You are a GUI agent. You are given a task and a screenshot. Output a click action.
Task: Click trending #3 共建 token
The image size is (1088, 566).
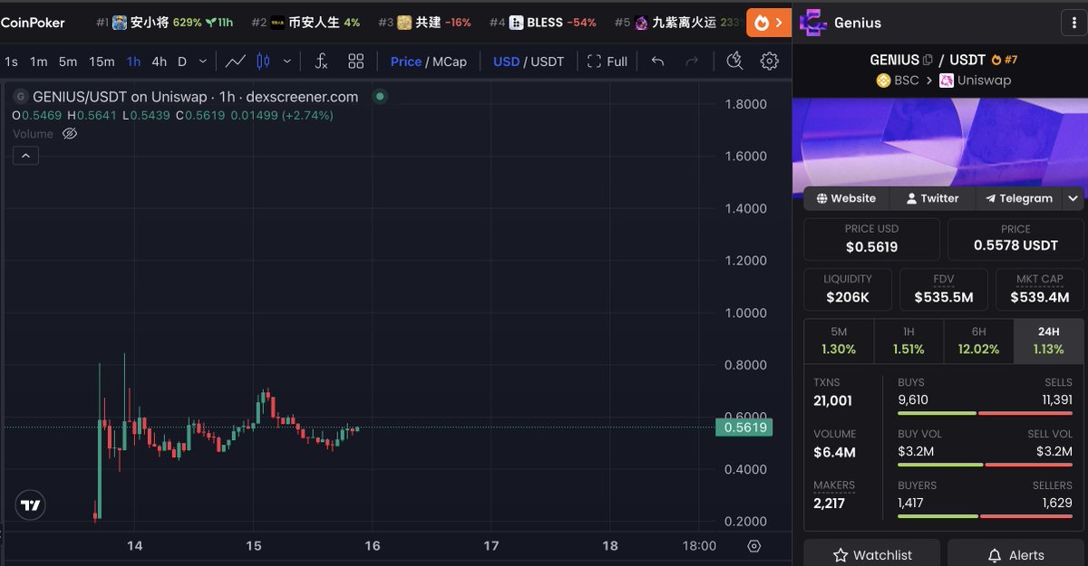(424, 22)
